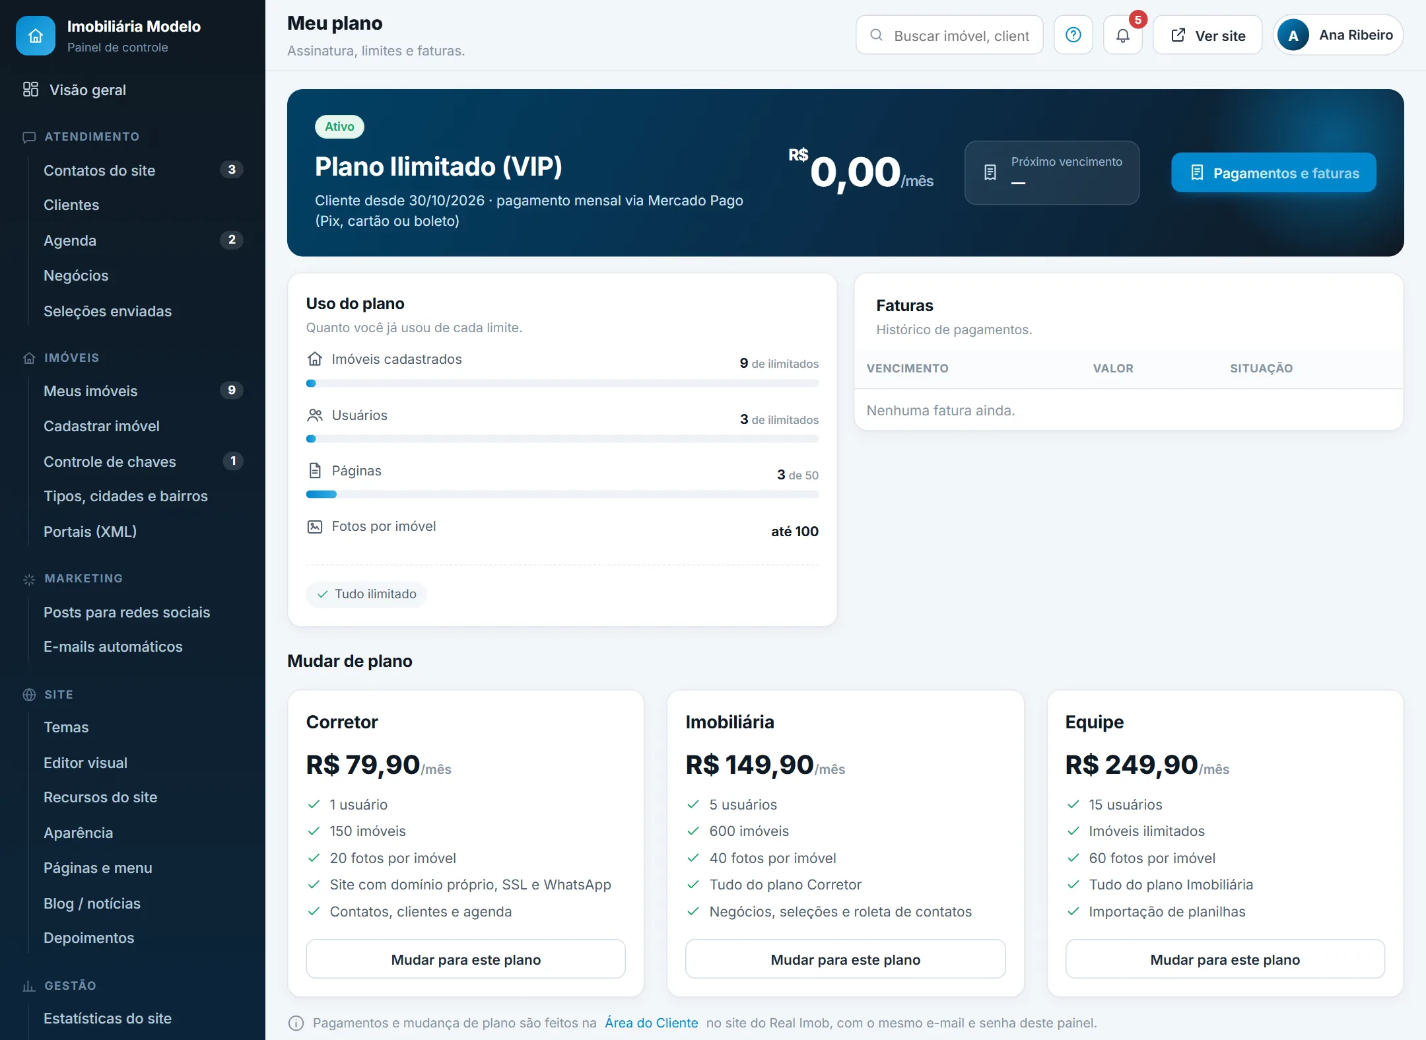Click the Usuários people icon

[x=315, y=415]
